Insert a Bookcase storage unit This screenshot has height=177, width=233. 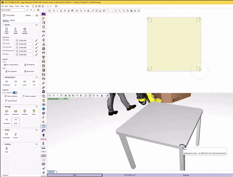point(16,113)
